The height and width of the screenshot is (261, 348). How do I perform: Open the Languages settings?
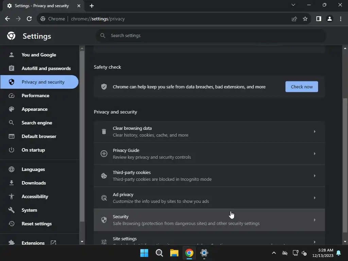[39, 169]
